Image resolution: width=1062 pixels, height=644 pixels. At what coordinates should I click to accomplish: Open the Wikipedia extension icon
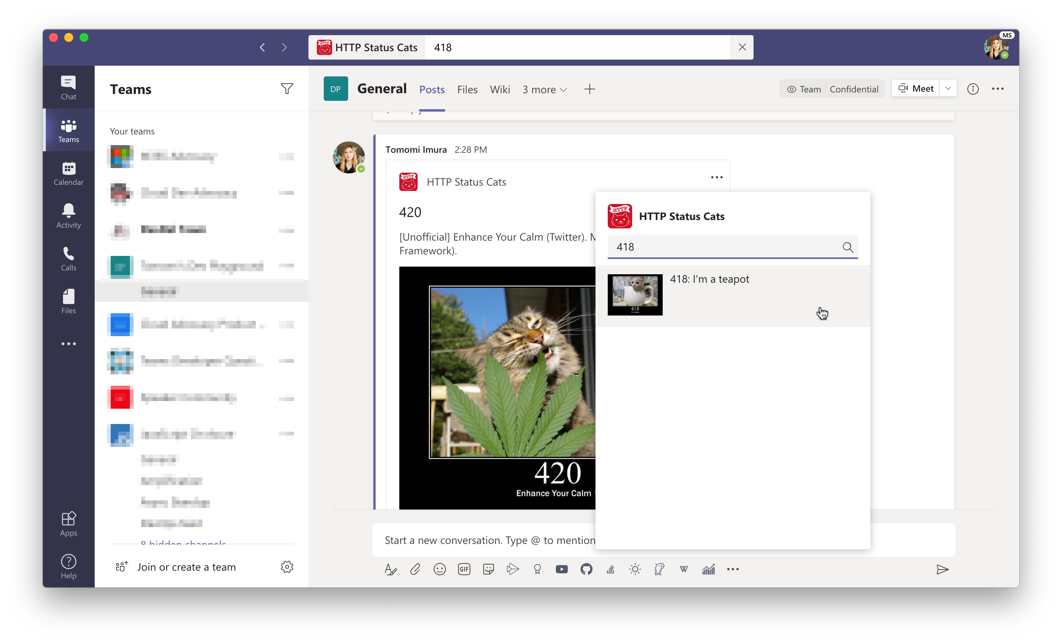coord(684,570)
